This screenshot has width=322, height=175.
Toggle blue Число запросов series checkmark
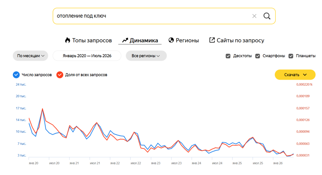point(16,75)
